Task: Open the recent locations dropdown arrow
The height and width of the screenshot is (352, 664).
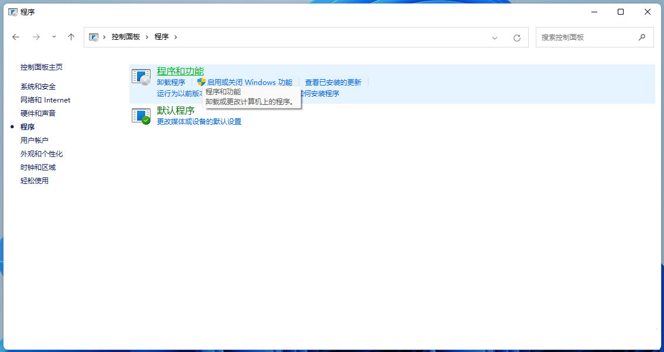Action: click(x=54, y=37)
